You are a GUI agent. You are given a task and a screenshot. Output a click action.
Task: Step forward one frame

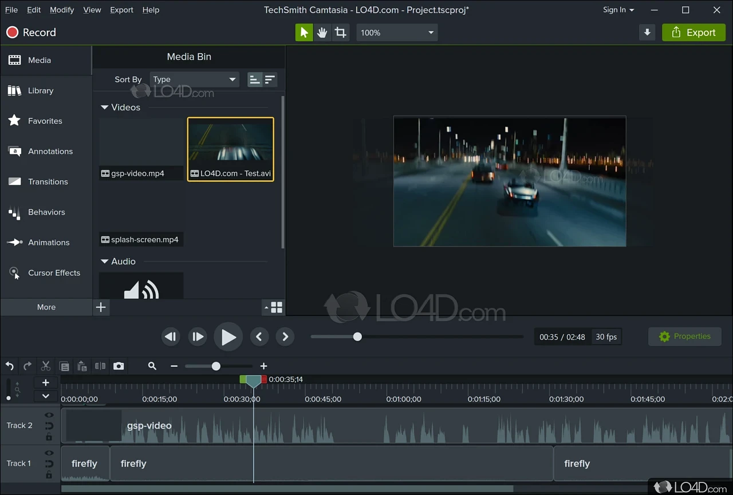tap(198, 336)
